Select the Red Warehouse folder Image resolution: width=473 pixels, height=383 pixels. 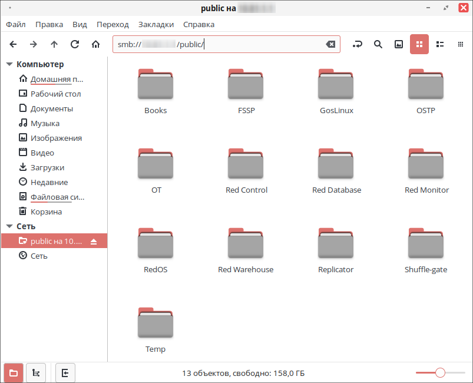pos(246,251)
